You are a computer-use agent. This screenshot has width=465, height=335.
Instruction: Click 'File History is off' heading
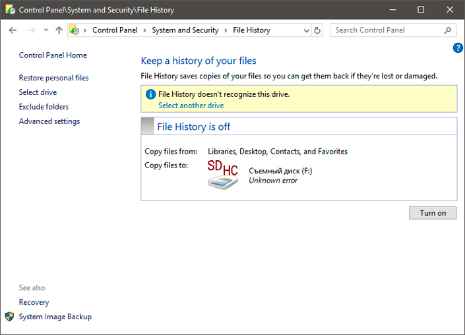194,127
